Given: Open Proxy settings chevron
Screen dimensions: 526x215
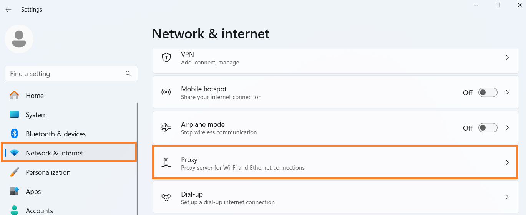Looking at the screenshot, I should 507,163.
